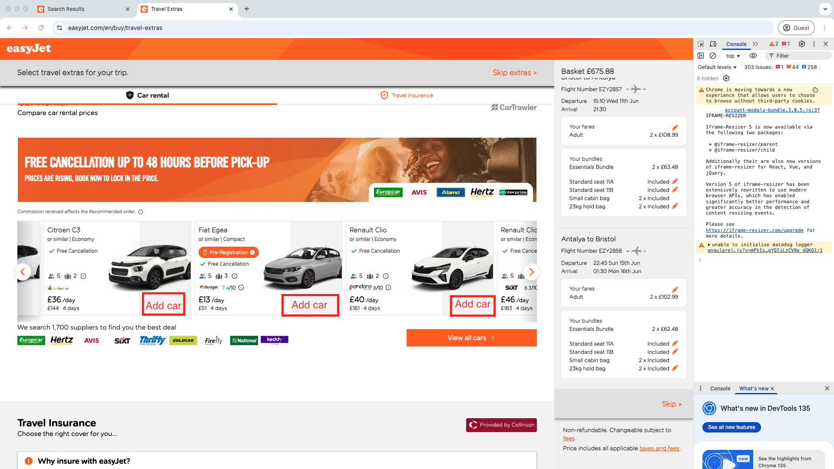This screenshot has height=469, width=834.
Task: Click the DevTools inspect element icon
Action: click(x=701, y=44)
